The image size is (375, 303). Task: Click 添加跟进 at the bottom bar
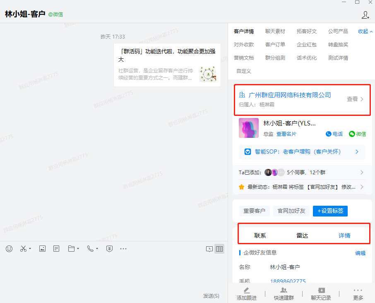tap(246, 293)
